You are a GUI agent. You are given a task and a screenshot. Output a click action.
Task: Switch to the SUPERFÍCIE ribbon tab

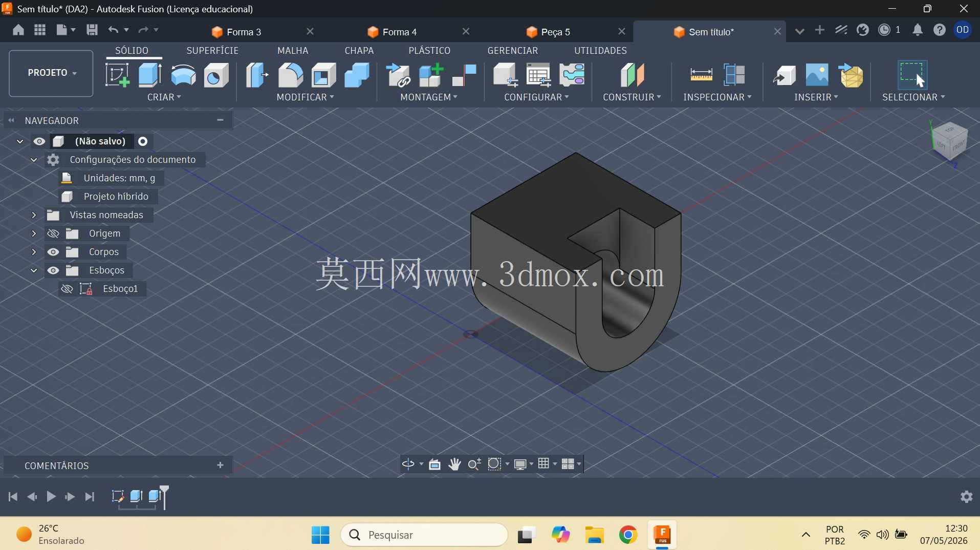[x=212, y=51]
